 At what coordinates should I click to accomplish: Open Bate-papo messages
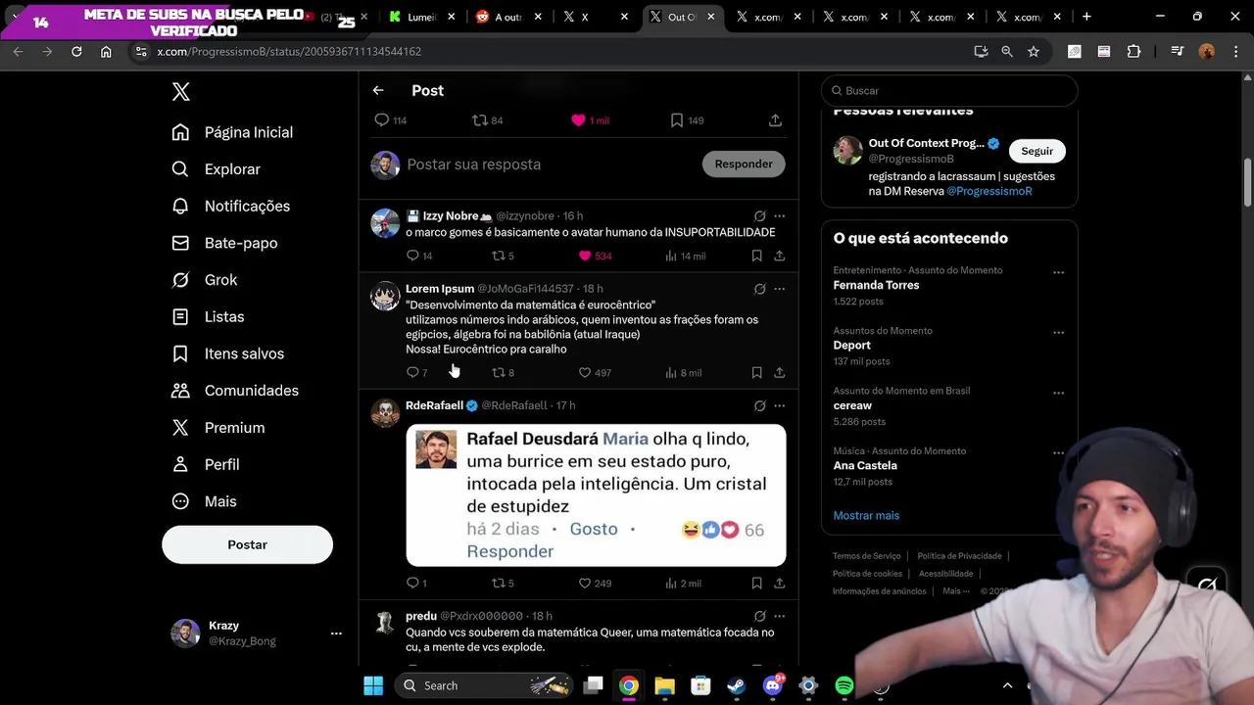pos(224,243)
